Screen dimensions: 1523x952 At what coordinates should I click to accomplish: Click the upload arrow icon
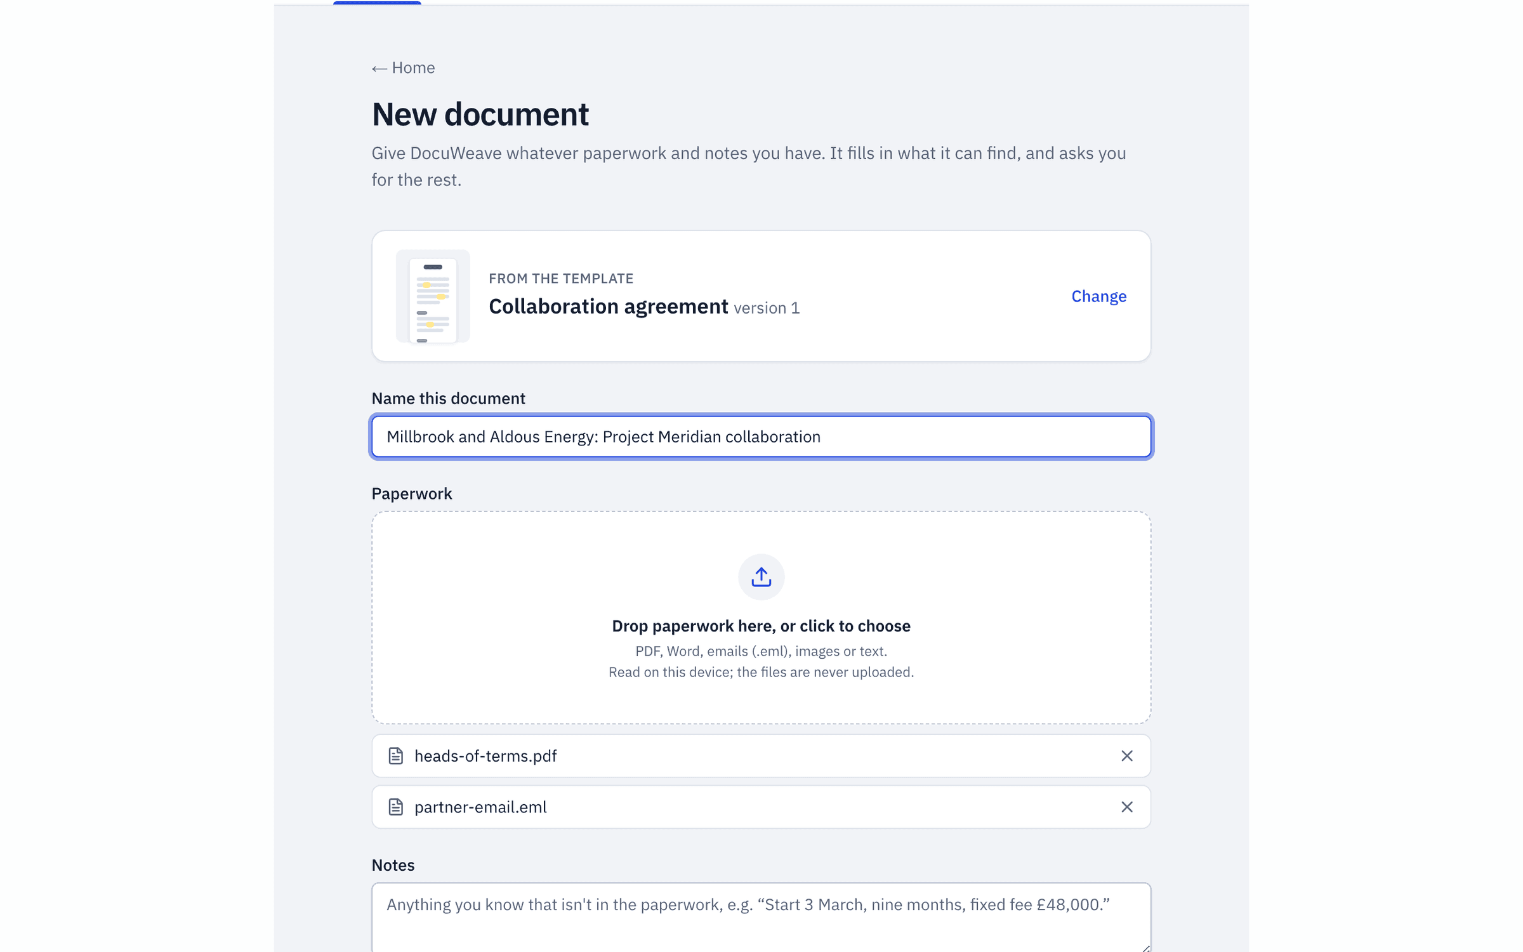pos(761,577)
